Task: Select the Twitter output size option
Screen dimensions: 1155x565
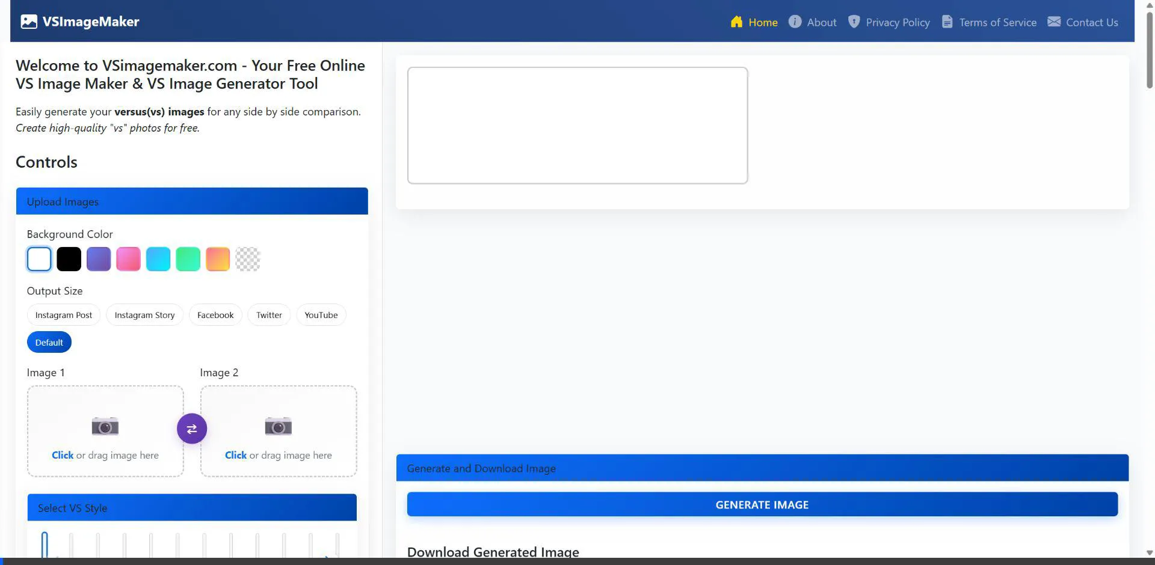Action: coord(269,315)
